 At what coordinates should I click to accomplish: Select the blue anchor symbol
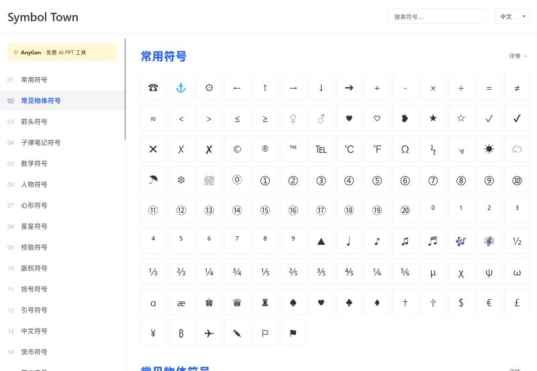181,88
